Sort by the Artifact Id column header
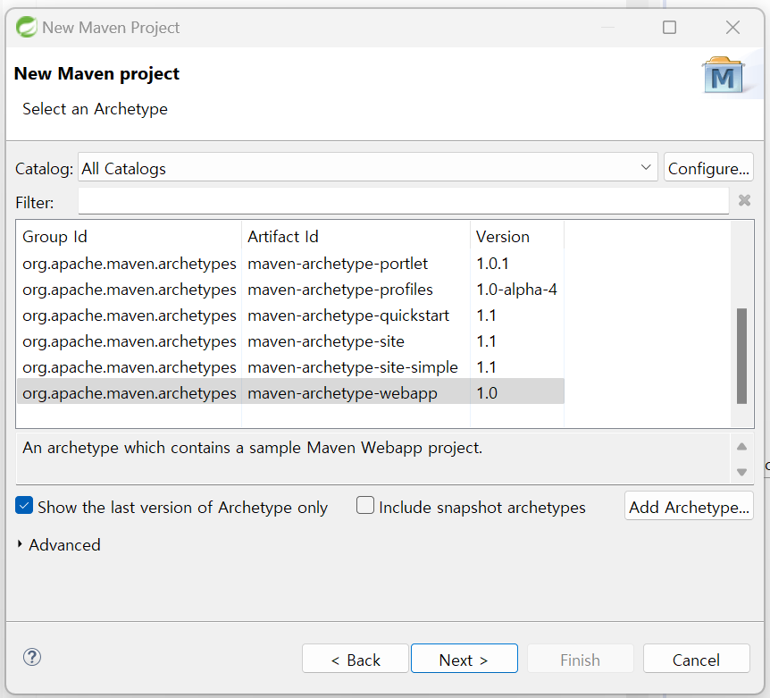770x698 pixels. pos(356,237)
